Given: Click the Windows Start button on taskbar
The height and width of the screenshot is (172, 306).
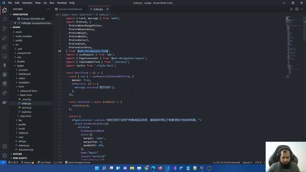Looking at the screenshot, I should (x=97, y=168).
